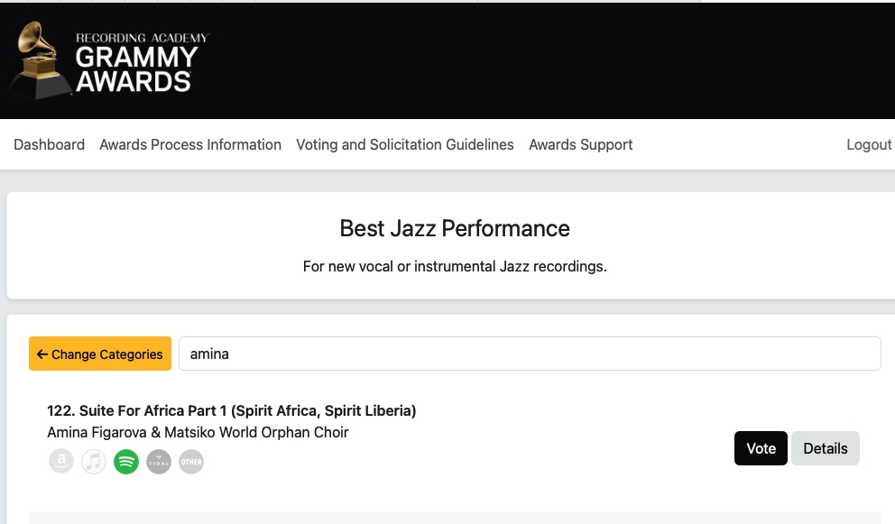Click the golden gramophone logo
This screenshot has height=524, width=895.
(42, 60)
